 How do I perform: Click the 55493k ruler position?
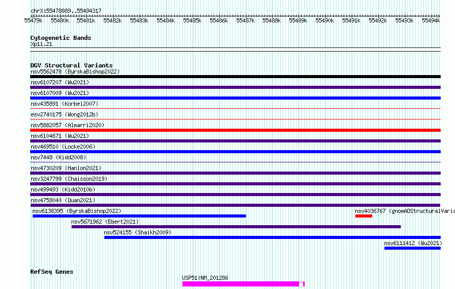404,20
